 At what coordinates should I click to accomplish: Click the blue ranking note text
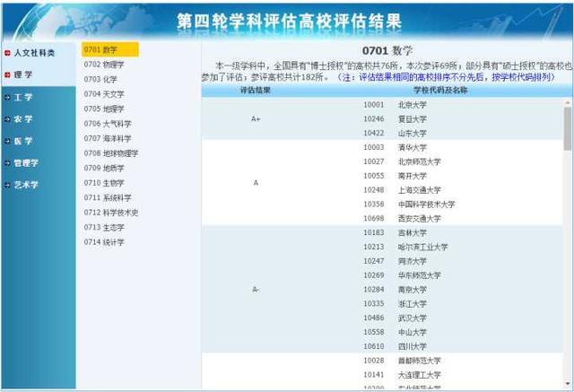[446, 77]
